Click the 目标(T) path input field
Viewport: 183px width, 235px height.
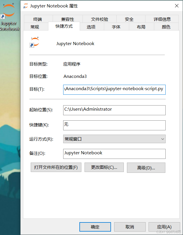tap(114, 90)
